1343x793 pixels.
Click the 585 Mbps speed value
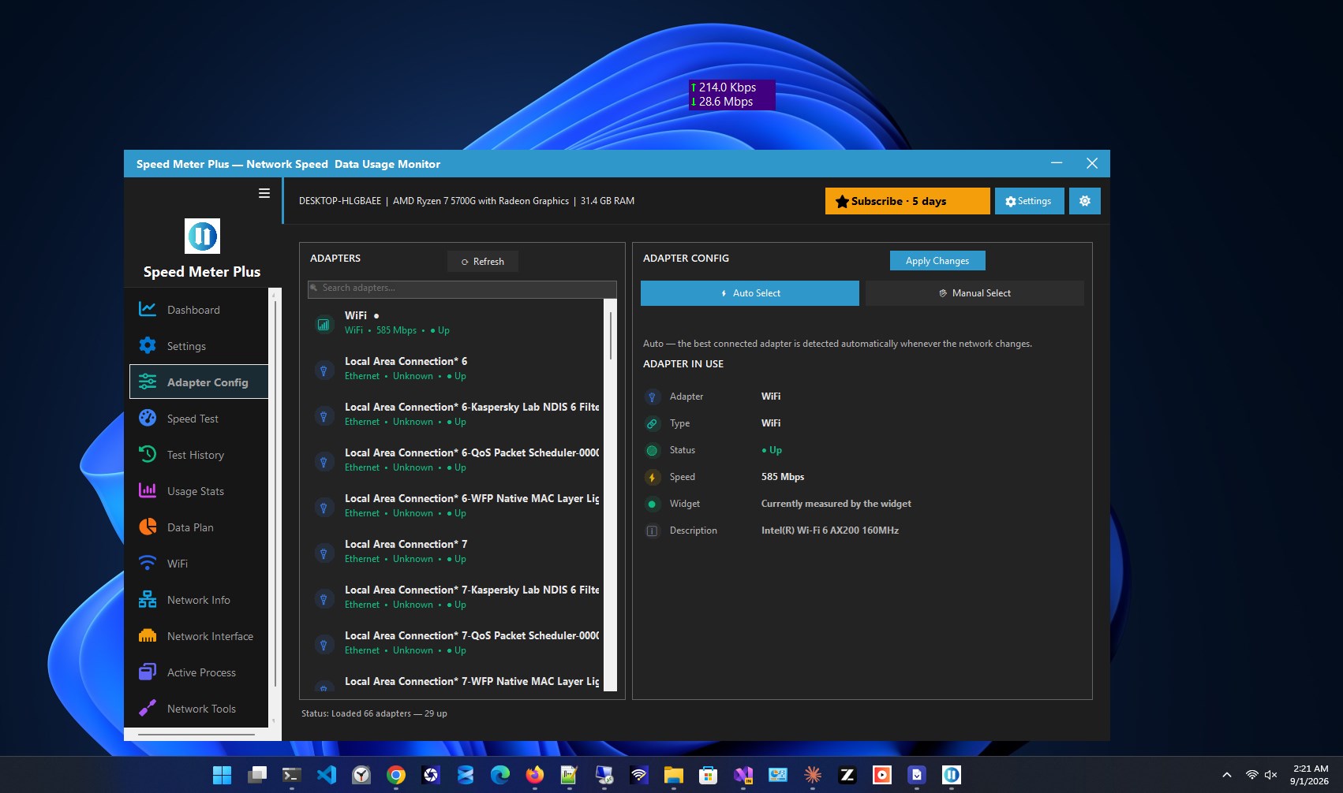click(x=783, y=477)
